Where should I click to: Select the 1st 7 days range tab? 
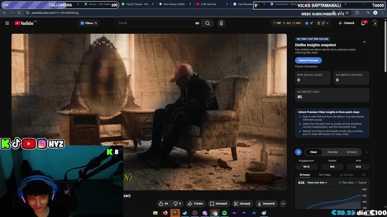[325, 175]
